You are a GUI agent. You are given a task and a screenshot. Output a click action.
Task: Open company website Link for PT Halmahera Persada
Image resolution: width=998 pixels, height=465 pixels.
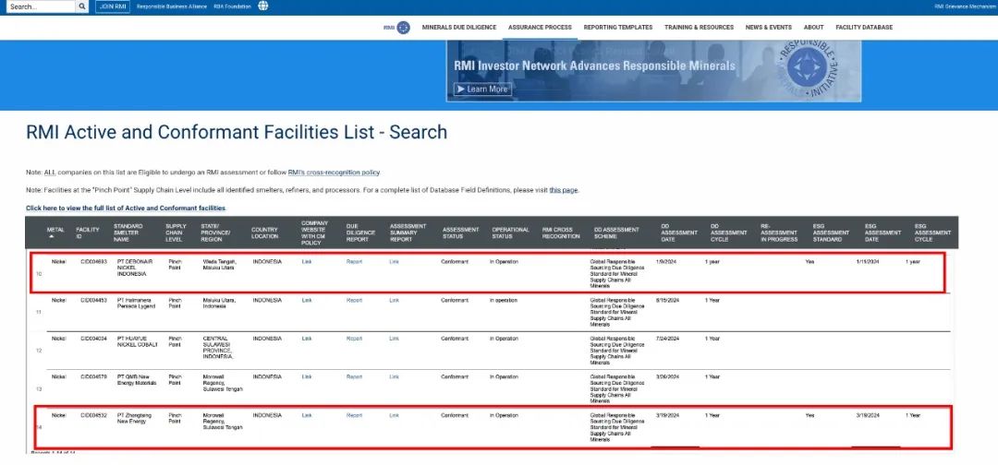point(307,300)
